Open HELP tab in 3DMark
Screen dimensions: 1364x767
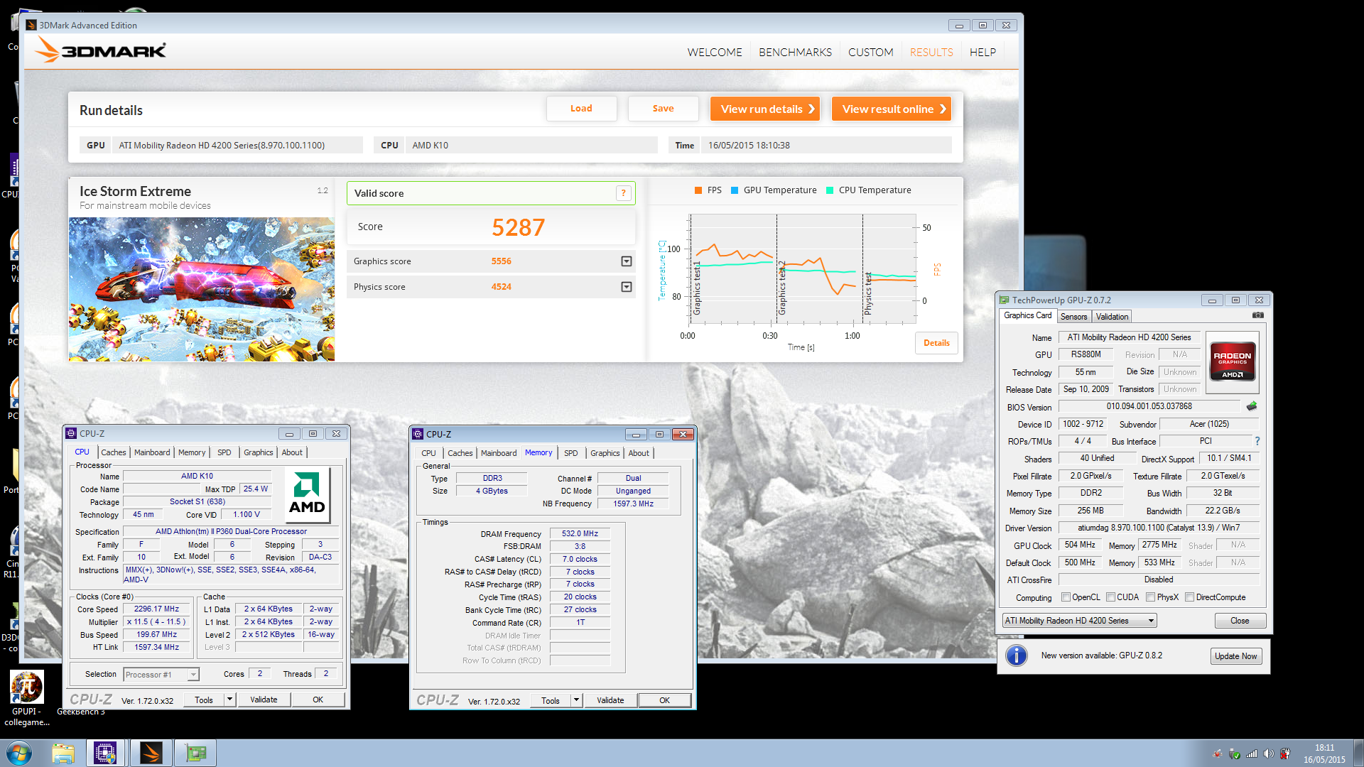coord(983,52)
